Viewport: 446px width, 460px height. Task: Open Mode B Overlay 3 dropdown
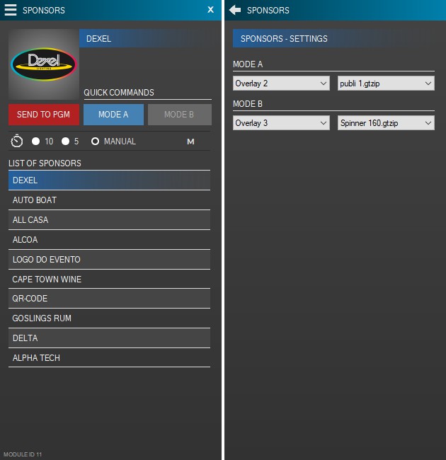tap(281, 123)
